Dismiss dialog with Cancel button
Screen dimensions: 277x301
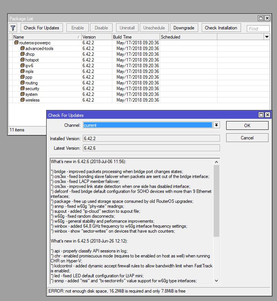[x=247, y=138]
